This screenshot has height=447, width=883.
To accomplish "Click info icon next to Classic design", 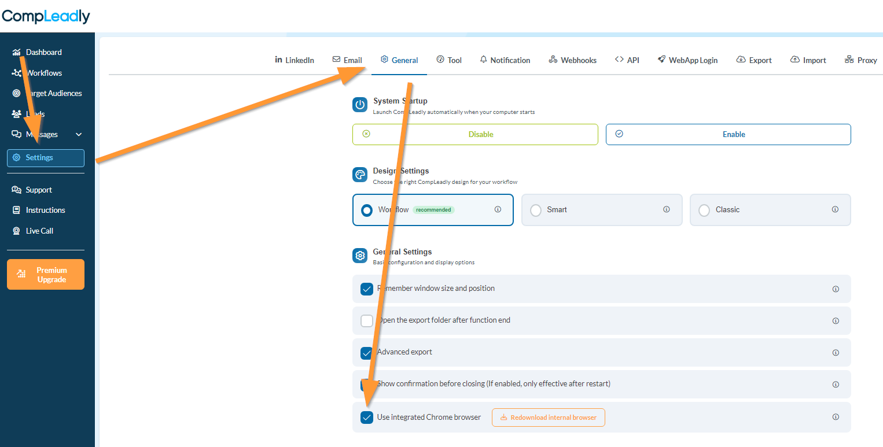I will click(x=835, y=209).
